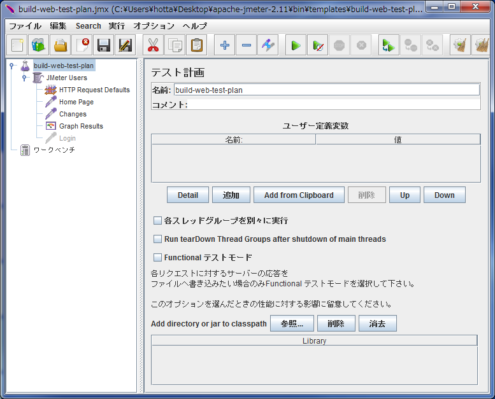Click the 参照... classpath browse button
The height and width of the screenshot is (399, 495).
click(x=292, y=323)
